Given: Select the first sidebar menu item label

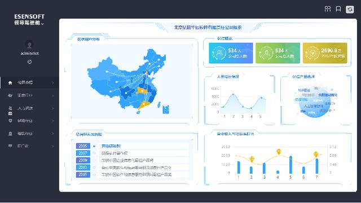Looking at the screenshot, I should pos(25,82).
